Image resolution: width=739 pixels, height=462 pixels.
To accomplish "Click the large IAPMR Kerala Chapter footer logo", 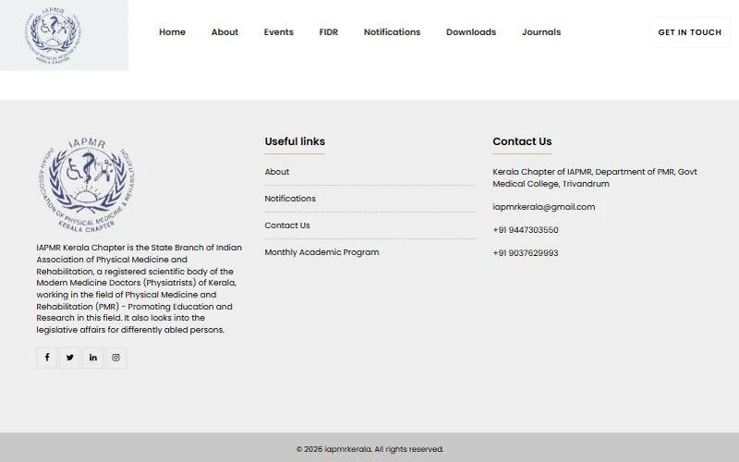I will click(86, 184).
